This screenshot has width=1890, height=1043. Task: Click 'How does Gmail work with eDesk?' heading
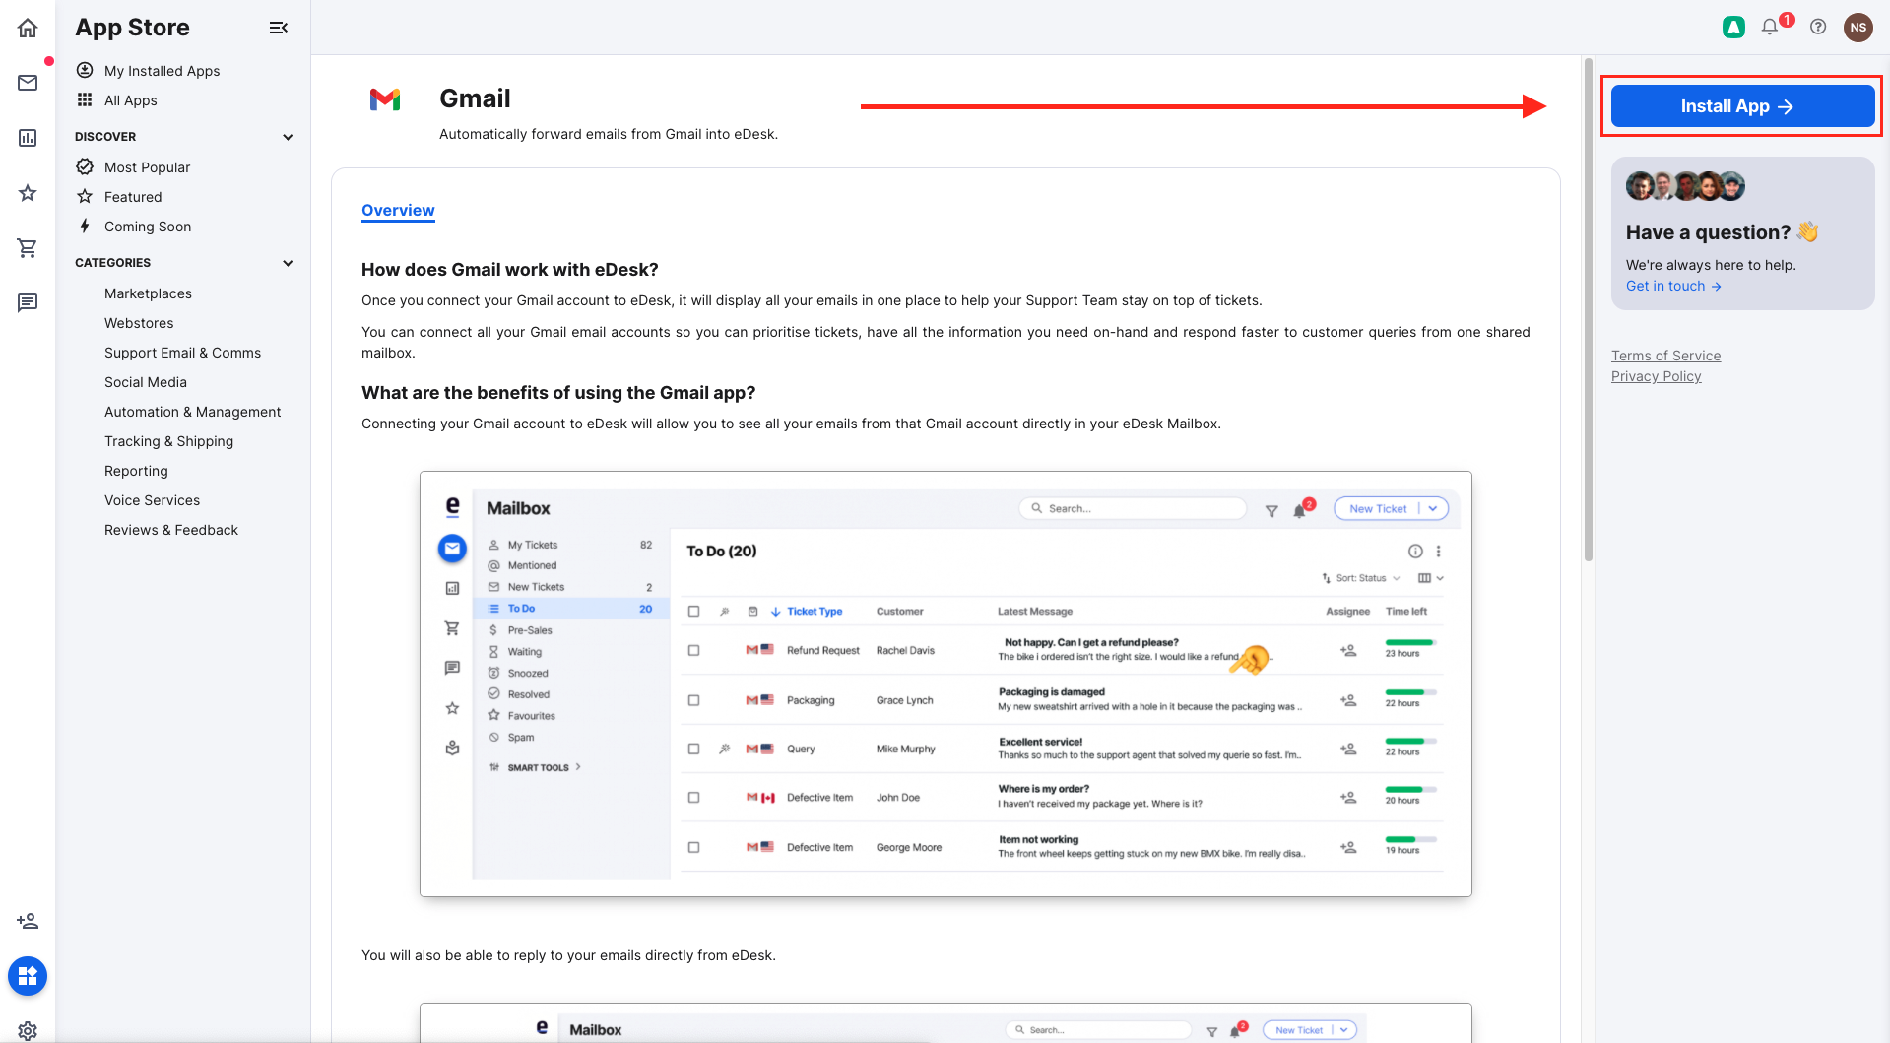point(509,270)
